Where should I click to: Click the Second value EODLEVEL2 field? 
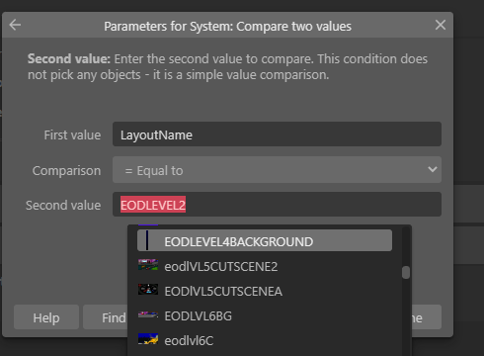tap(277, 205)
